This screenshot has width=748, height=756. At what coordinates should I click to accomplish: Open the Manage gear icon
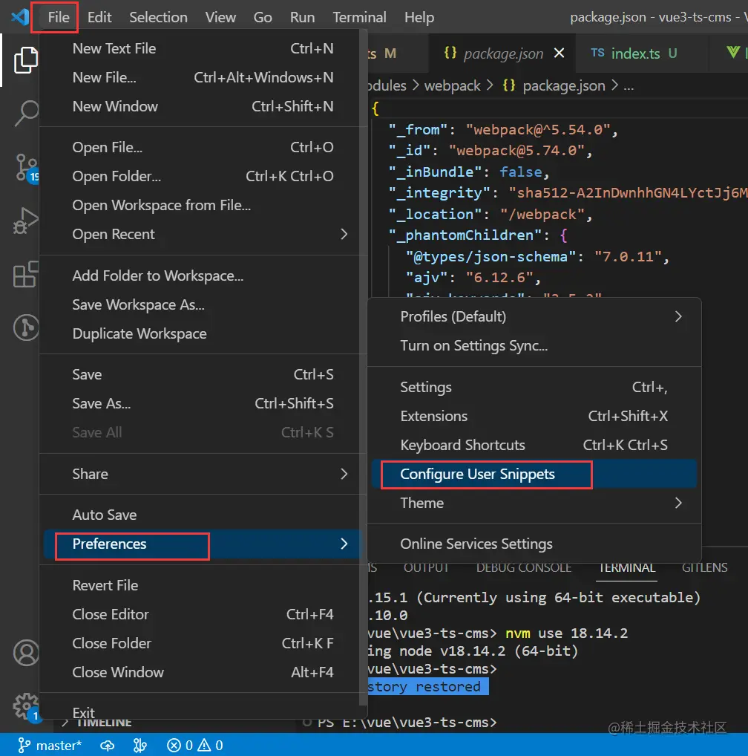point(25,706)
